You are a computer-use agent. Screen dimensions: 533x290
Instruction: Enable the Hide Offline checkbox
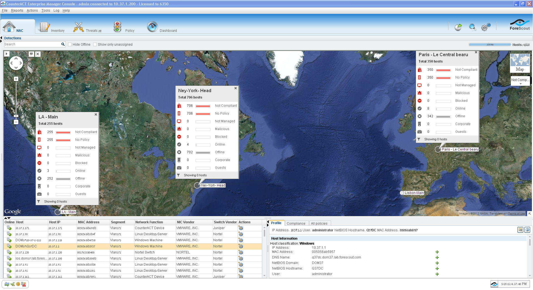pyautogui.click(x=70, y=45)
